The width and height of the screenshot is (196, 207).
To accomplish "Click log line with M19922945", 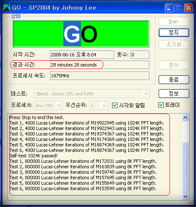I will point(87,123).
